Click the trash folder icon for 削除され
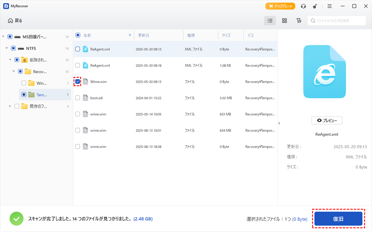Image resolution: width=372 pixels, height=232 pixels. click(24, 60)
